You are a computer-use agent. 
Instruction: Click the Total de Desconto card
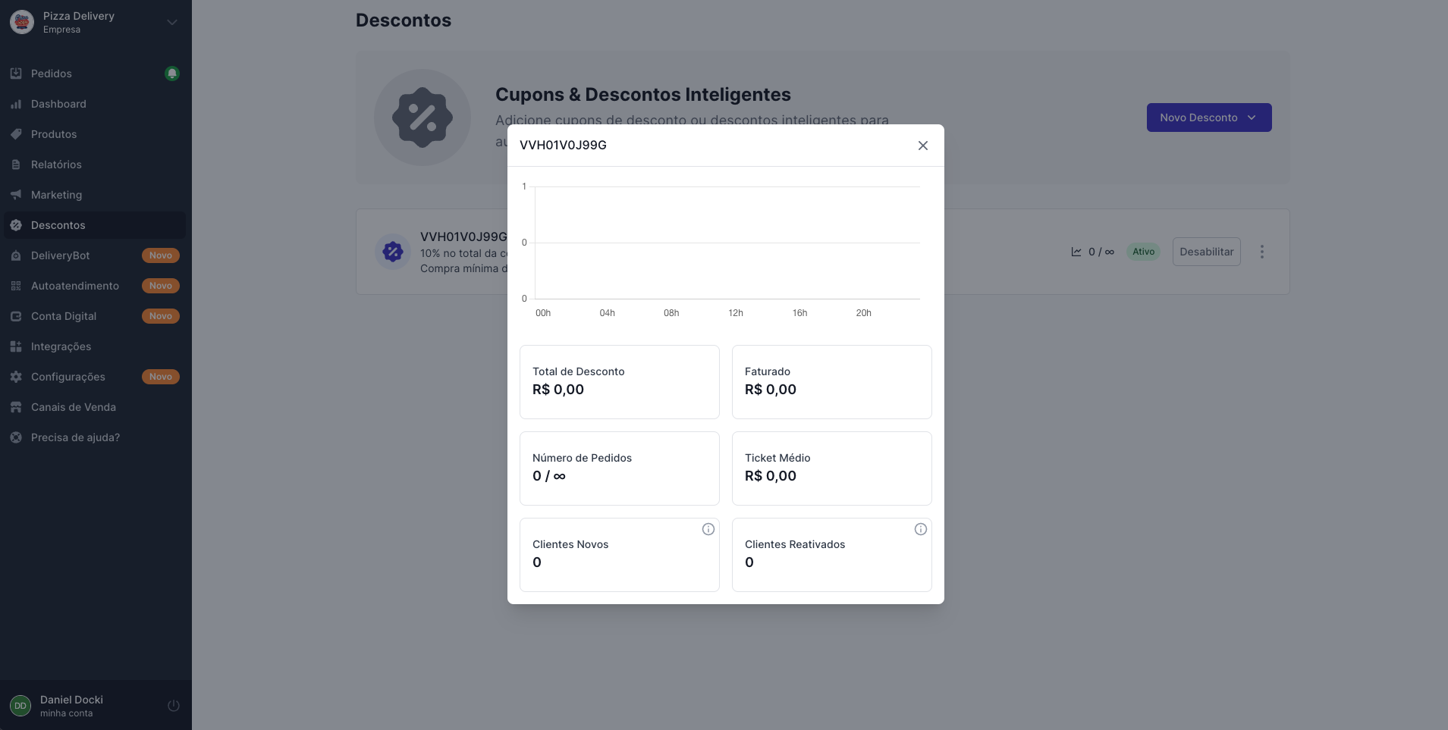coord(620,382)
